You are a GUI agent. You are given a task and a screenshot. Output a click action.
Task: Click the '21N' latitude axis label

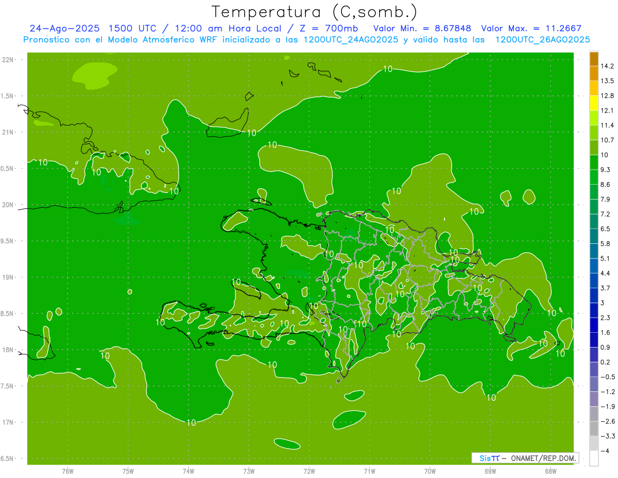pos(8,133)
